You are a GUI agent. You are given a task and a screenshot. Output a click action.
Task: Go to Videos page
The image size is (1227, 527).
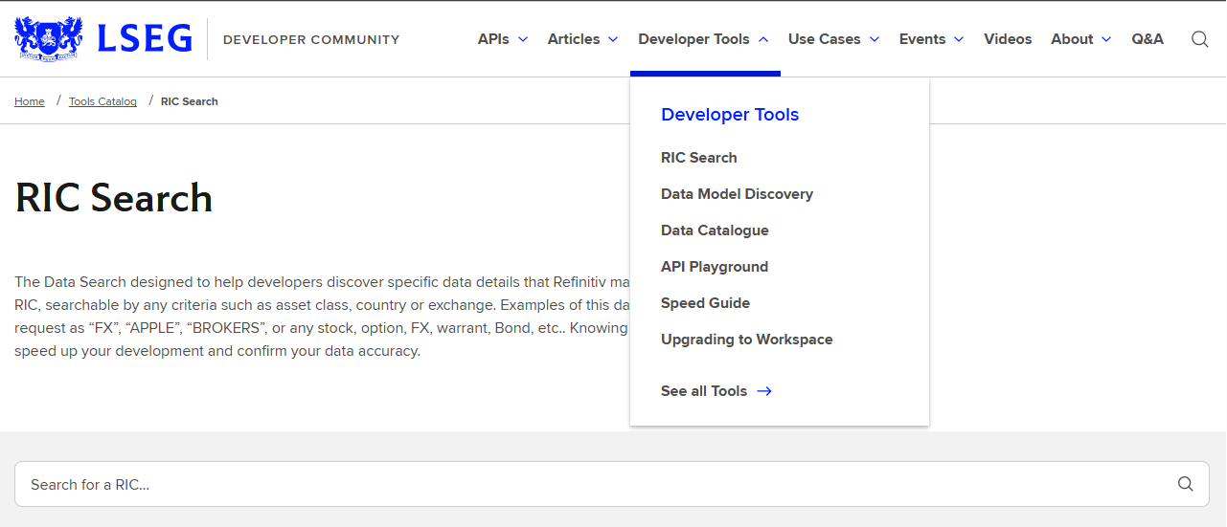(x=1008, y=39)
